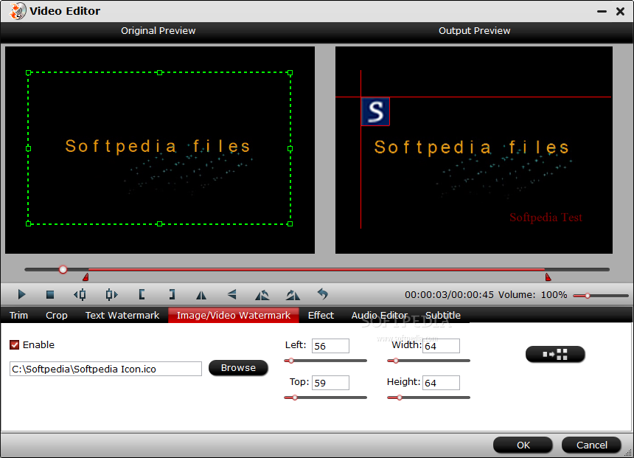Click bottom-right crop handle in Original Preview
The width and height of the screenshot is (634, 458).
290,223
